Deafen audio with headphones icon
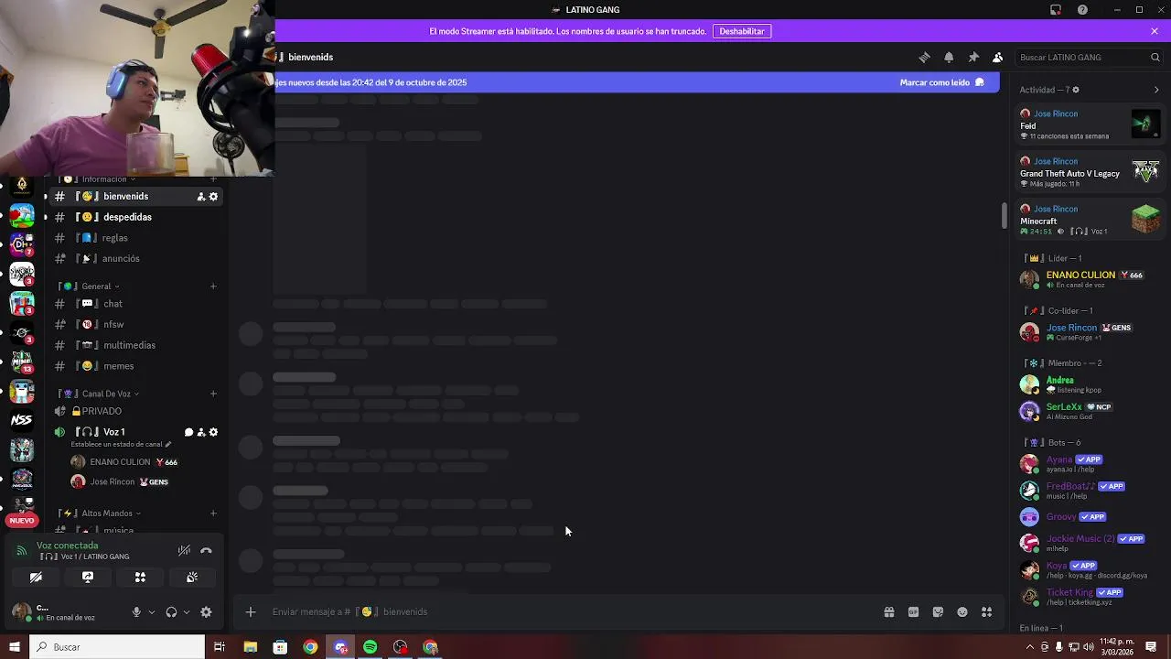This screenshot has width=1171, height=659. pos(171,612)
